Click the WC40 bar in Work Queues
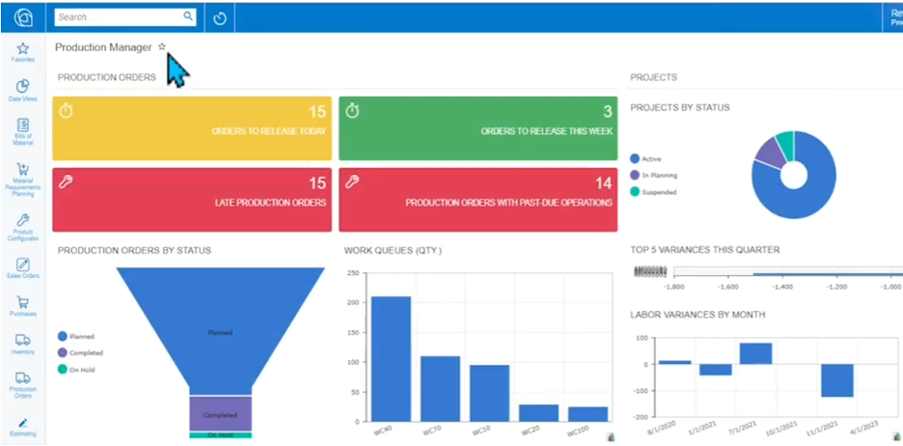 coord(391,358)
